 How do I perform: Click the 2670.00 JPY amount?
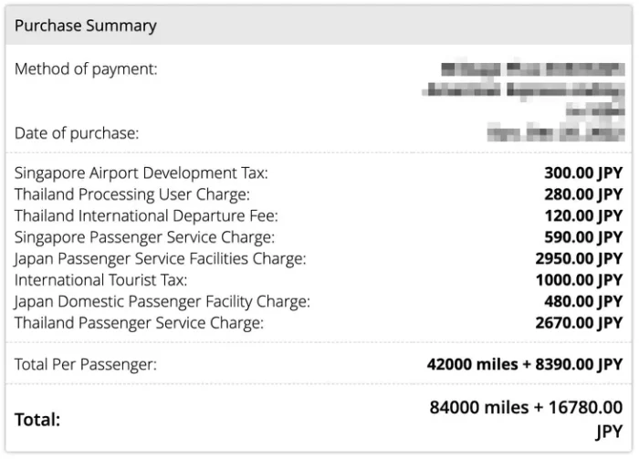pos(579,323)
